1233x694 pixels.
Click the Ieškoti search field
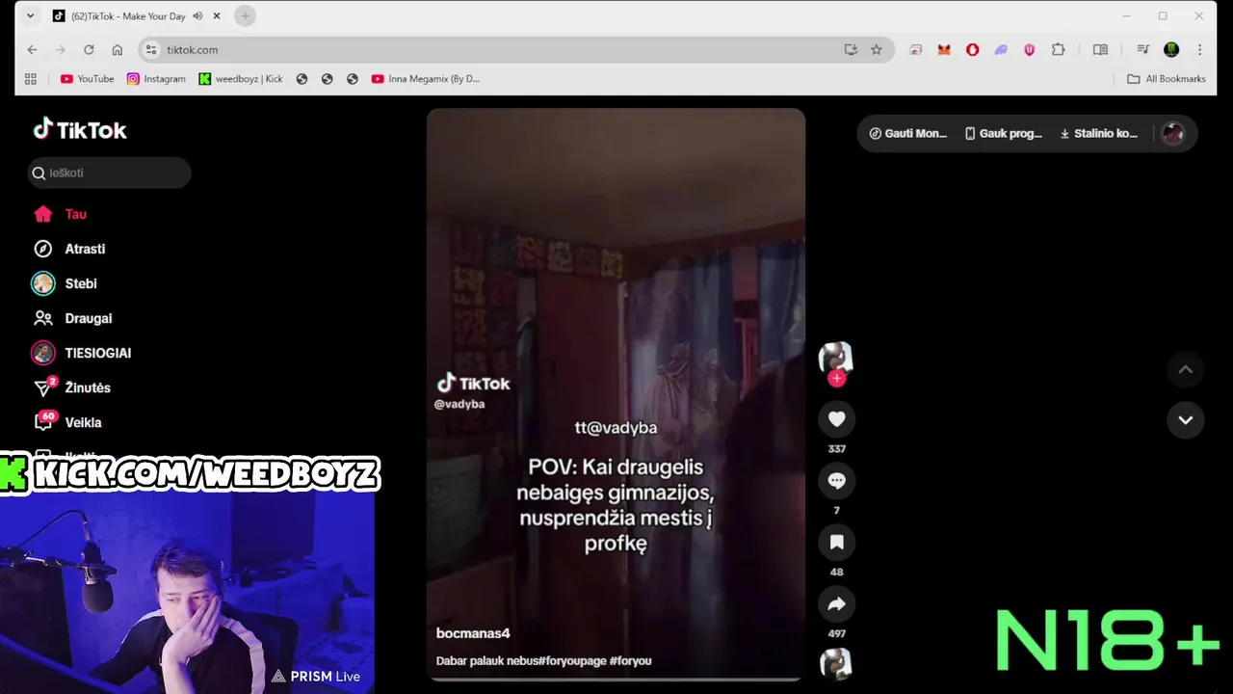click(109, 173)
